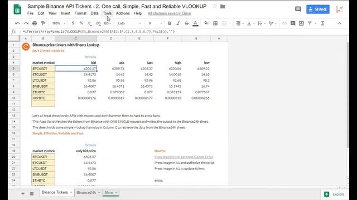Insert a chart
Image resolution: width=357 pixels, height=200 pixels.
point(301,23)
